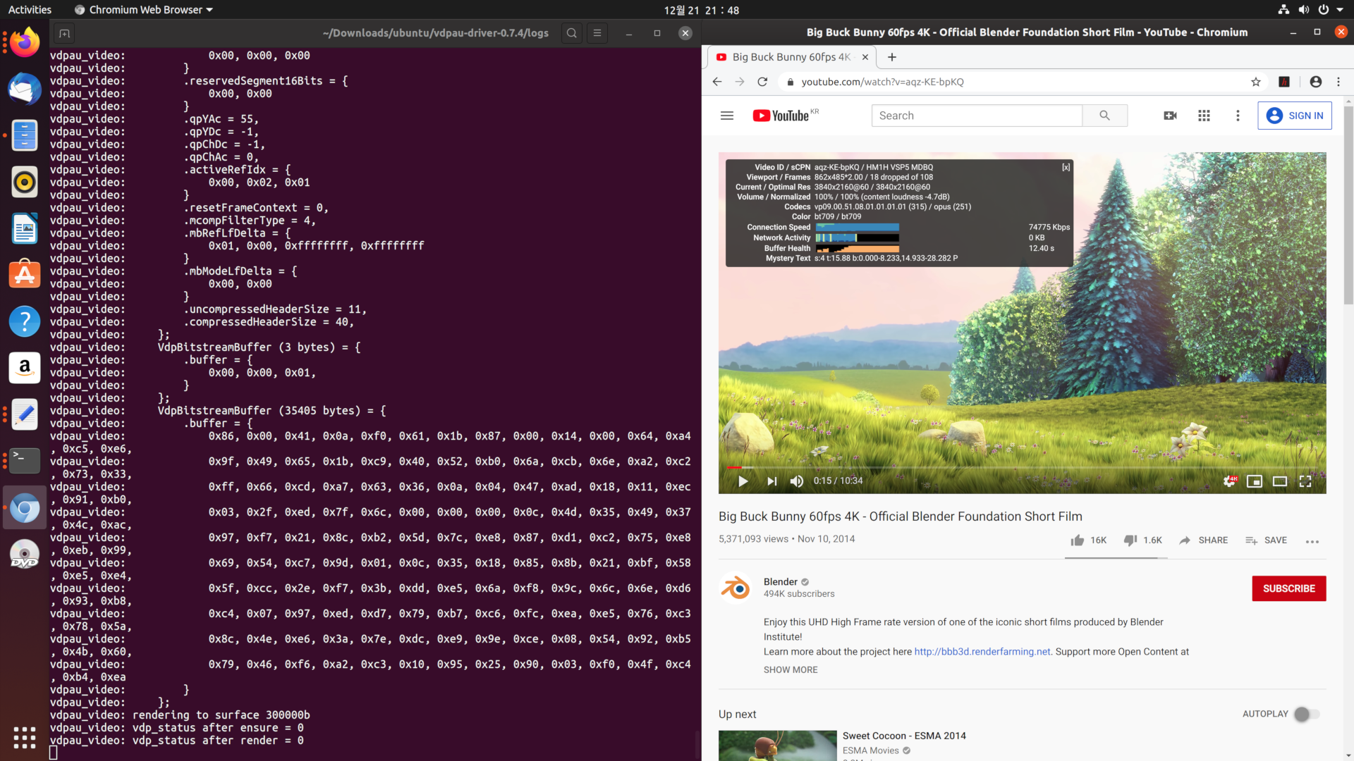The width and height of the screenshot is (1354, 761).
Task: Open LibreOffice Writer from the dock
Action: click(25, 228)
